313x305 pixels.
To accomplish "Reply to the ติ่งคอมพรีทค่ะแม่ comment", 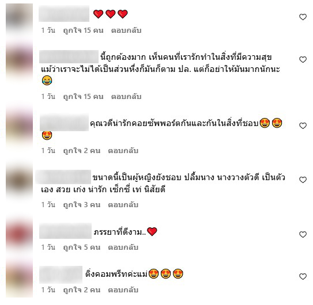I will (123, 290).
